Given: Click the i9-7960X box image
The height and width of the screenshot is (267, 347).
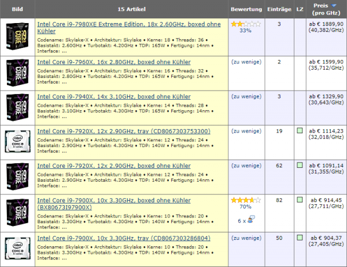Looking at the screenshot, I should [x=17, y=72].
